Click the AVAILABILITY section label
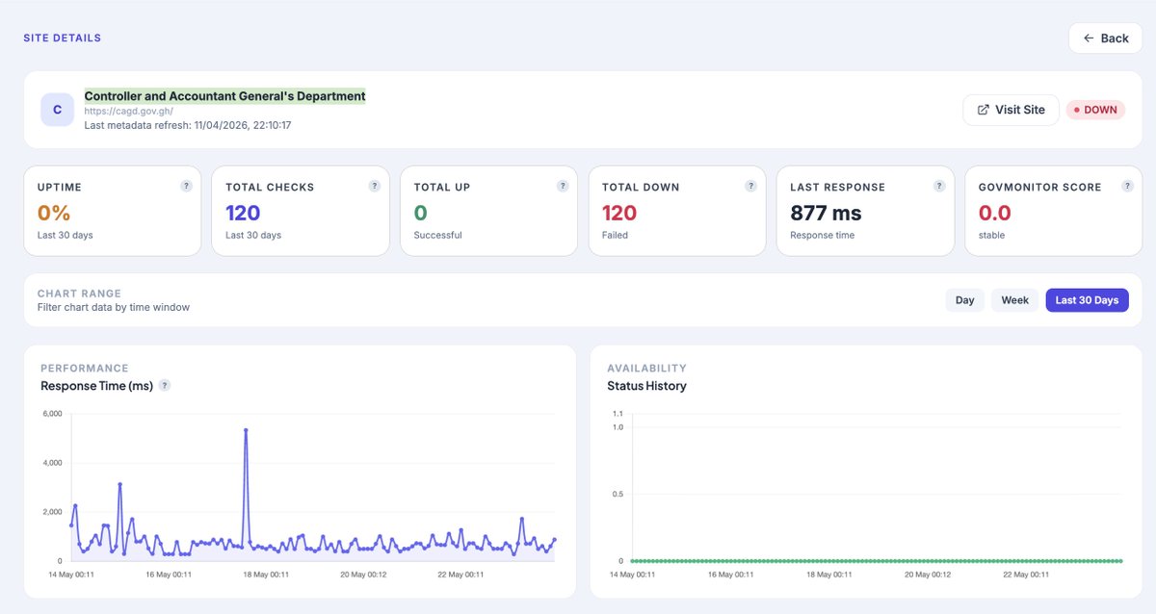 pos(646,369)
